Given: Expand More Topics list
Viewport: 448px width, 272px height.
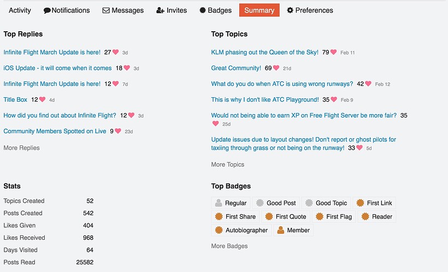Looking at the screenshot, I should pyautogui.click(x=227, y=164).
